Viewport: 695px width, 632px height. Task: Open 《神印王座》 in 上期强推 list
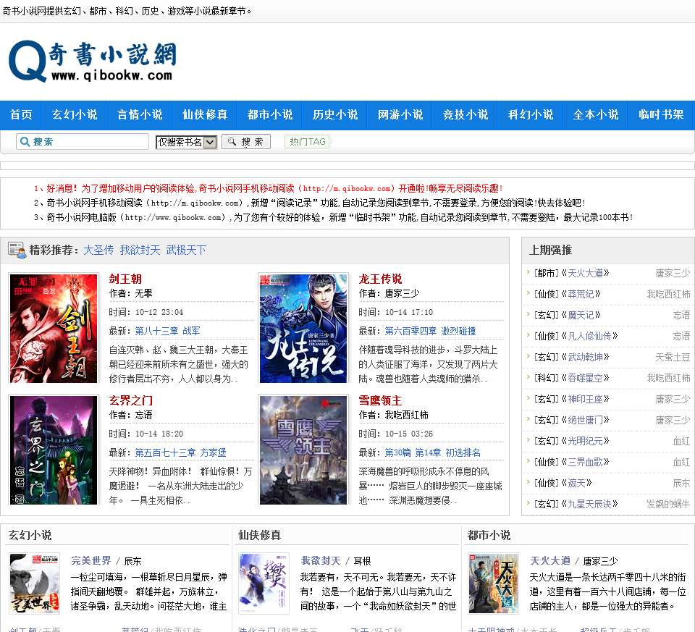tap(586, 399)
